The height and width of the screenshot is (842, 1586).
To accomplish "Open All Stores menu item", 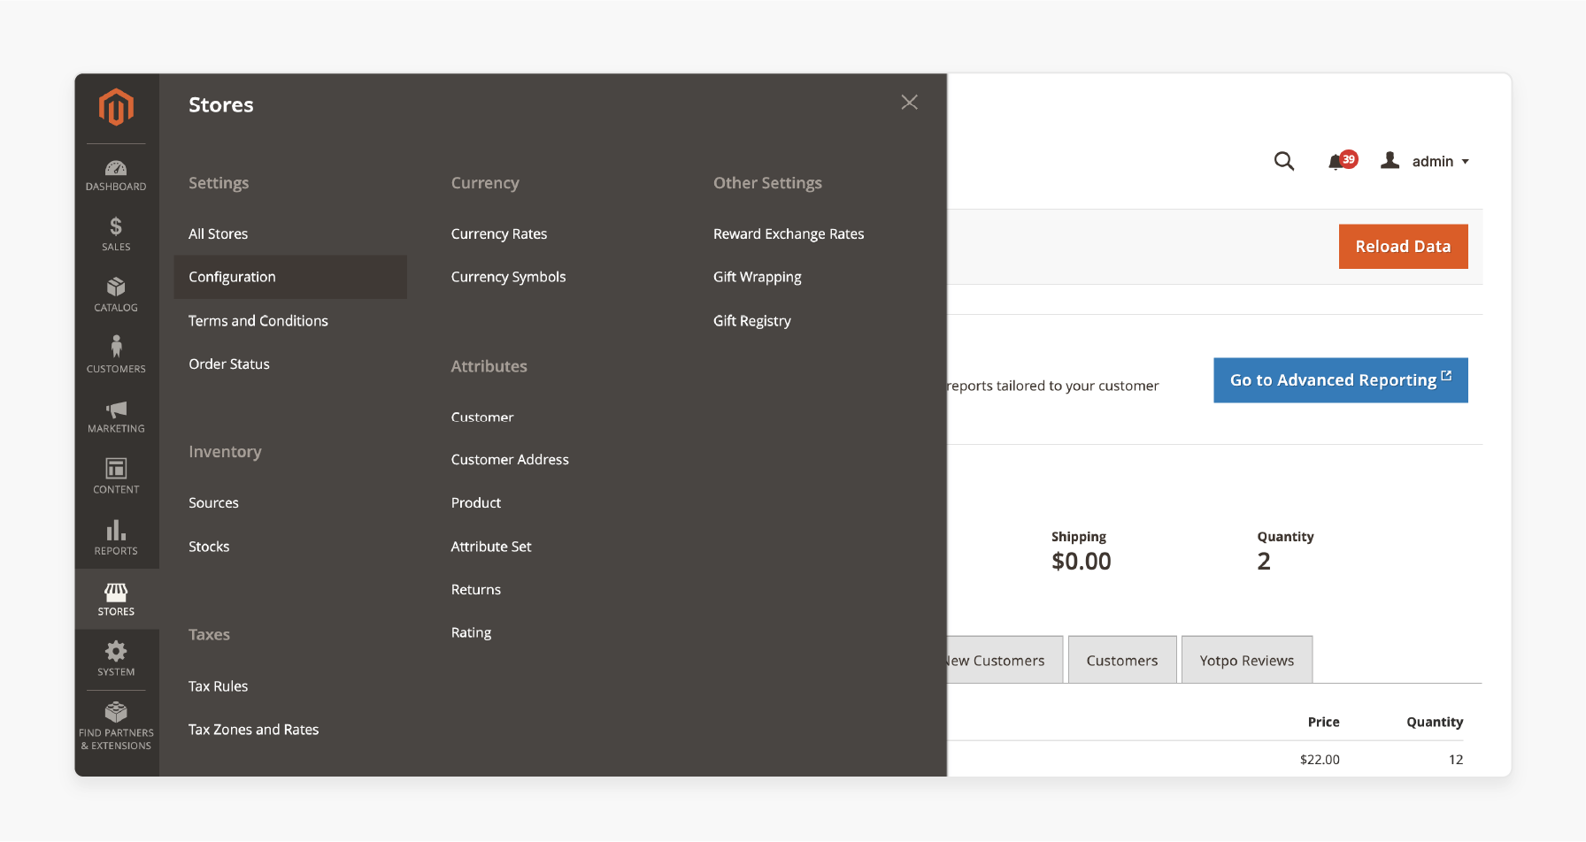I will [218, 233].
